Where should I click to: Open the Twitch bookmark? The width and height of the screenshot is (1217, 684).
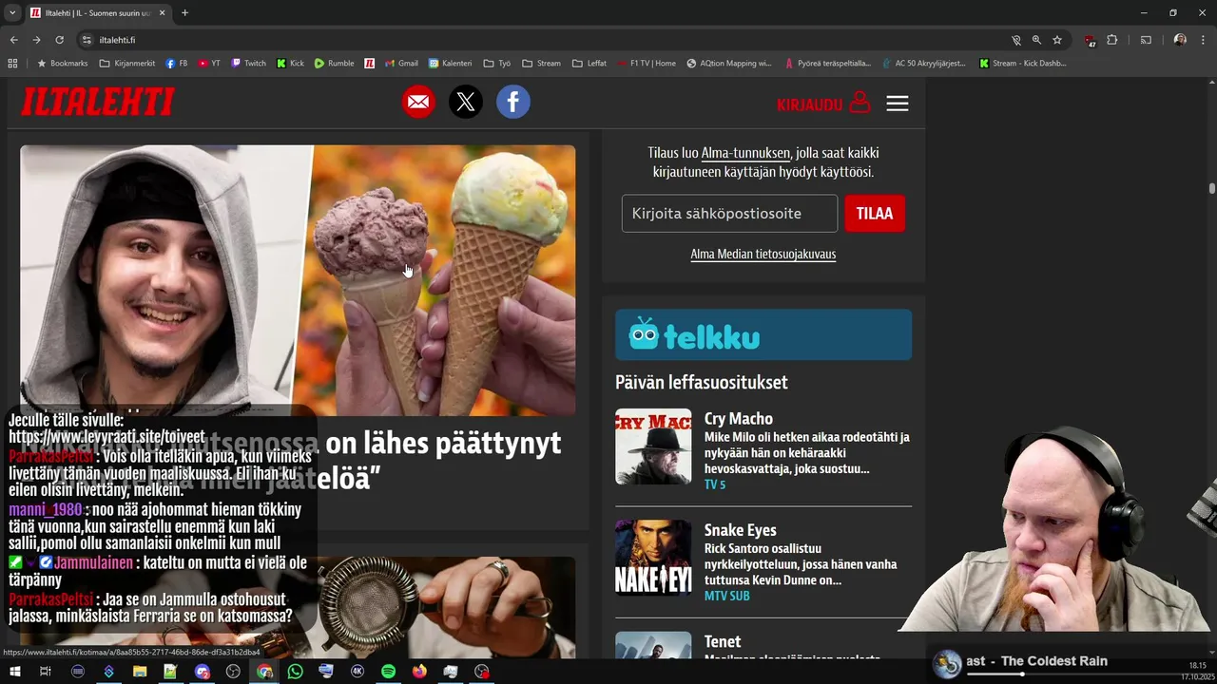click(x=248, y=64)
